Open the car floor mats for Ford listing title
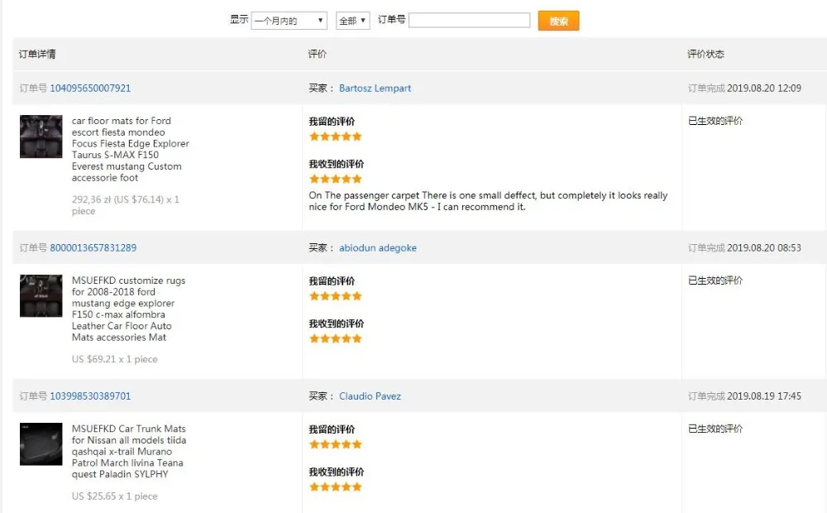The image size is (827, 513). coord(130,149)
